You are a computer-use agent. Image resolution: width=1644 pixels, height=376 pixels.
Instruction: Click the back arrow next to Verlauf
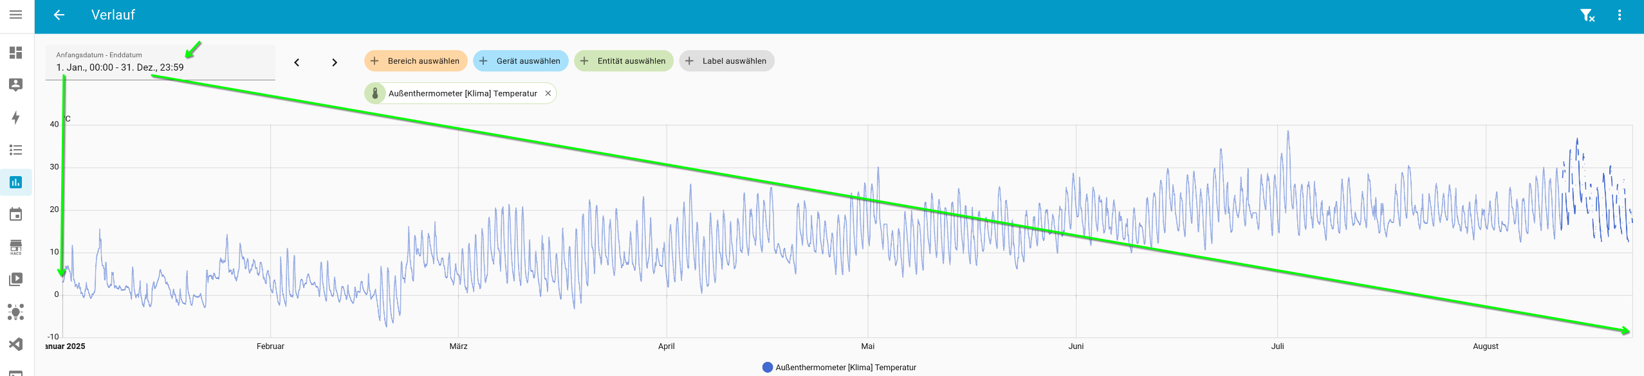pyautogui.click(x=59, y=15)
